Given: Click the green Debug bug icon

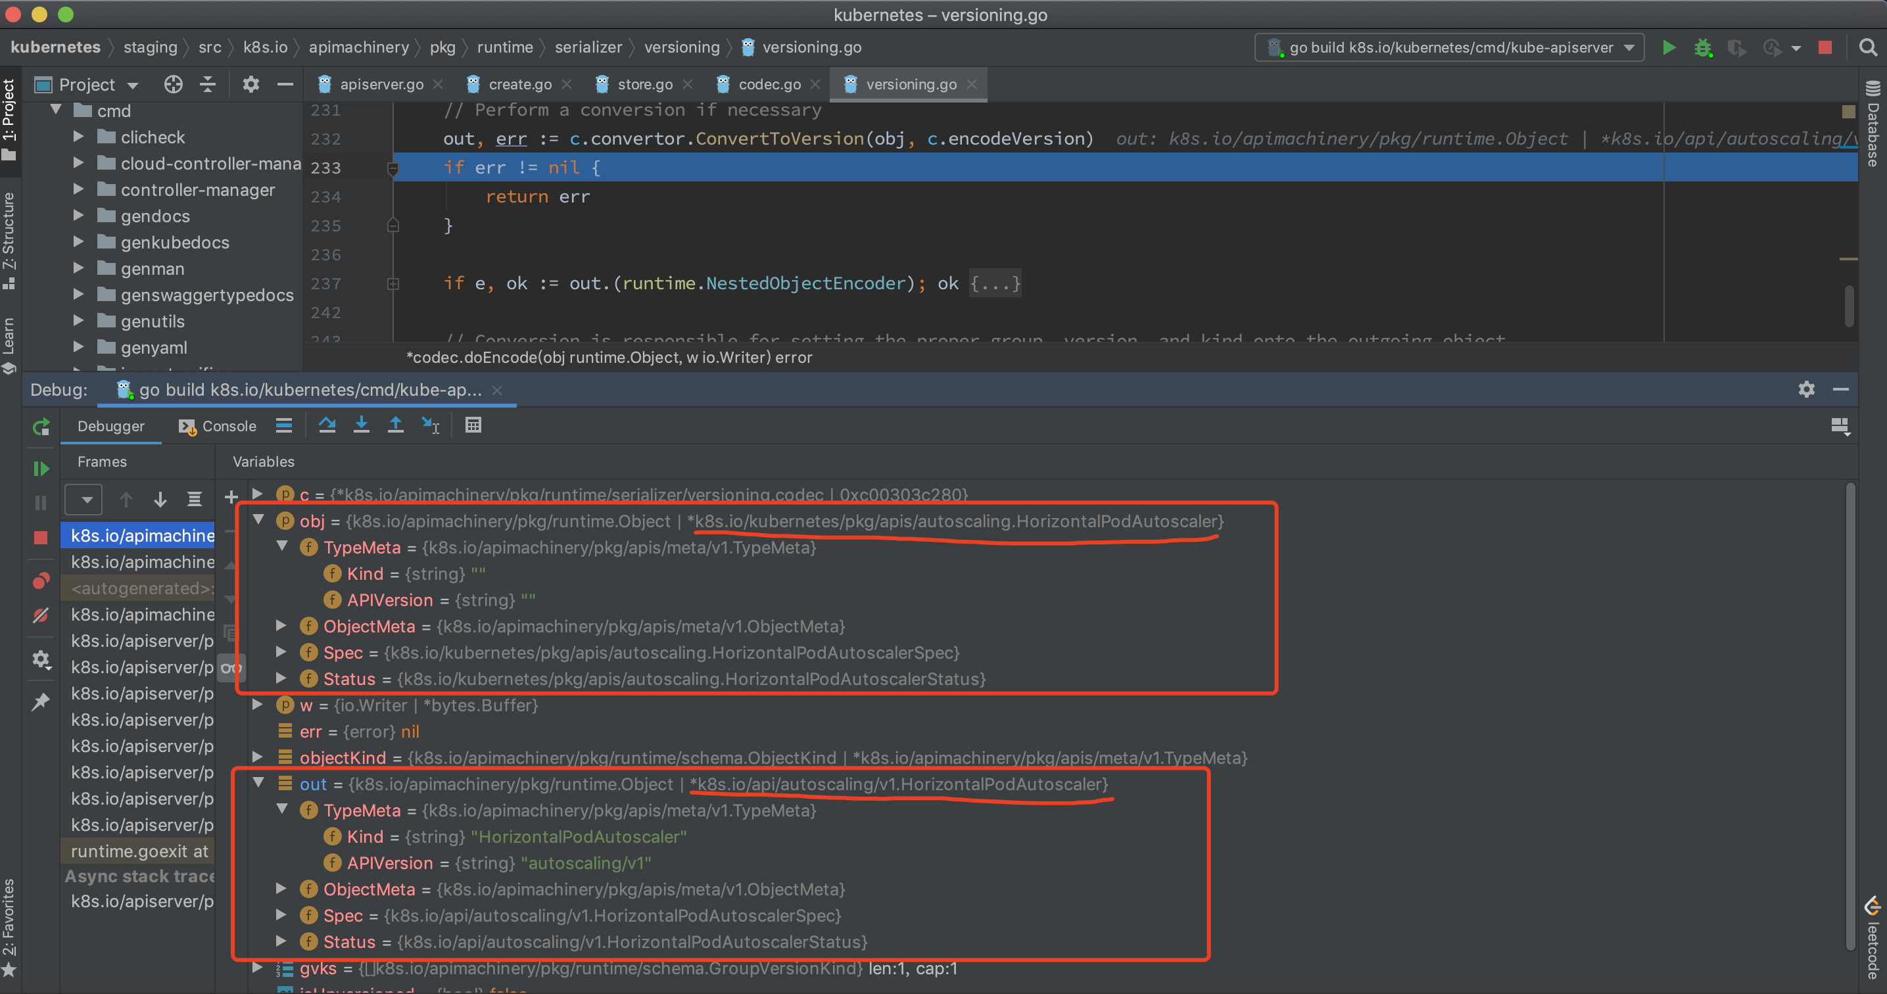Looking at the screenshot, I should [1702, 47].
